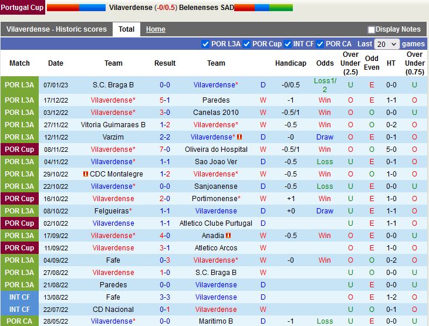Open the Last 20 games dropdown

(x=387, y=44)
